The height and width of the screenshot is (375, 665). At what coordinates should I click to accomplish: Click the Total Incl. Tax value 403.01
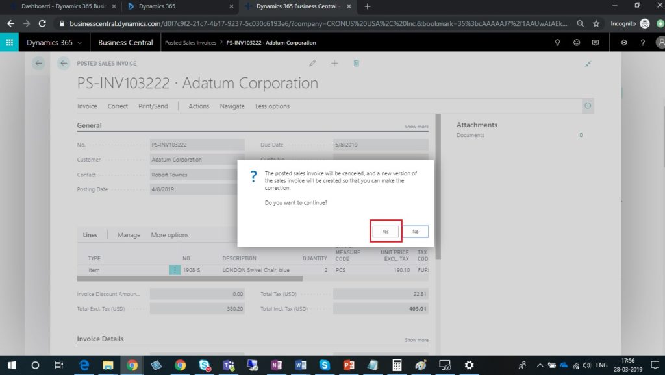click(381, 309)
